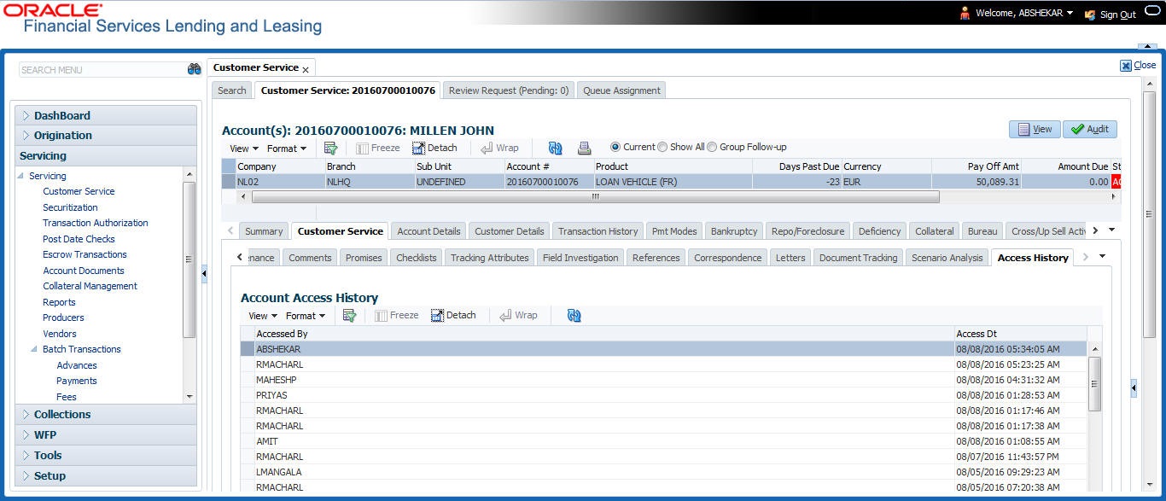
Task: Open Payments under Batch Transactions
Action: tap(77, 381)
